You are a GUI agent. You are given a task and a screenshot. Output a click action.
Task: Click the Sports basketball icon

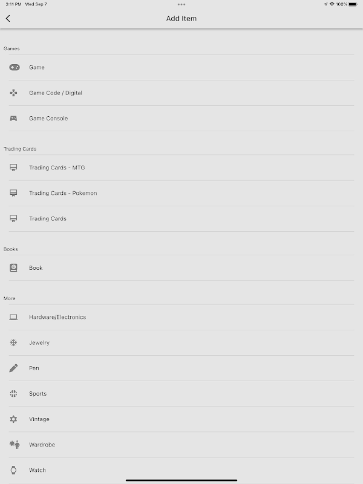click(x=13, y=393)
